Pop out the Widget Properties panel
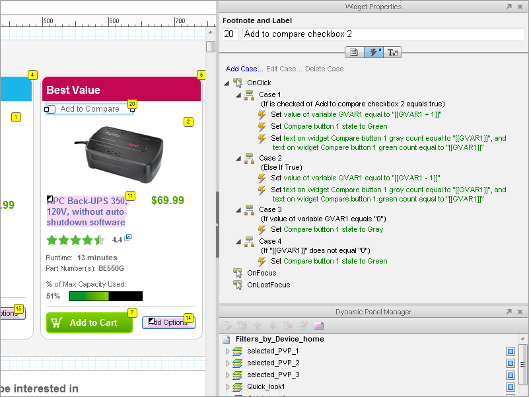 click(509, 7)
